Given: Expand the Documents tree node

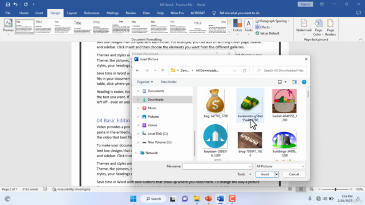Looking at the screenshot, I should [138, 91].
